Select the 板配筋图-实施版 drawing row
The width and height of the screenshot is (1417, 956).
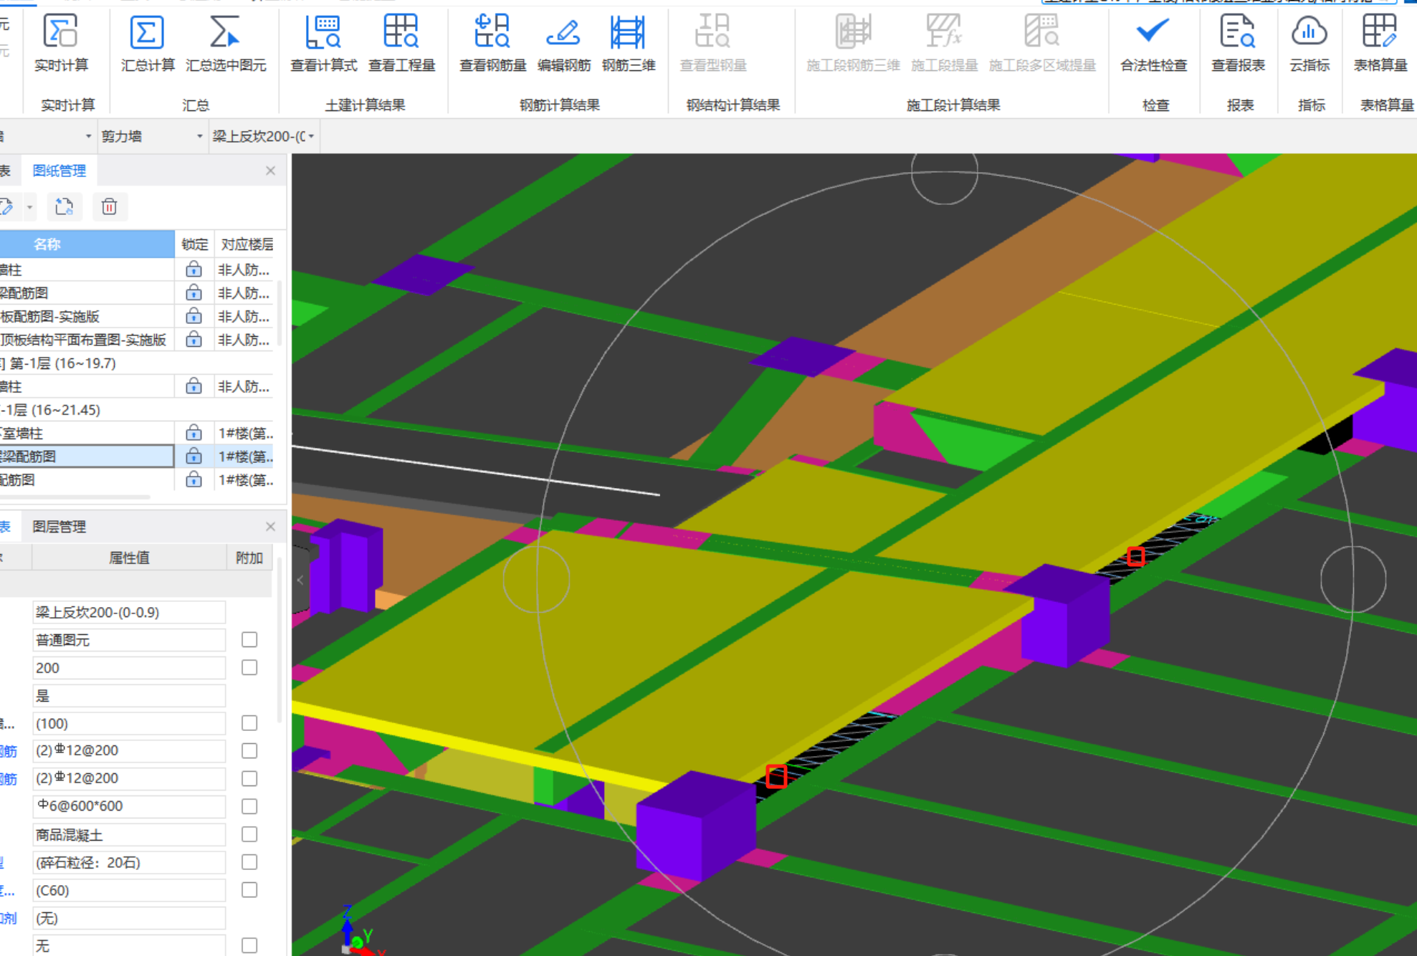86,316
